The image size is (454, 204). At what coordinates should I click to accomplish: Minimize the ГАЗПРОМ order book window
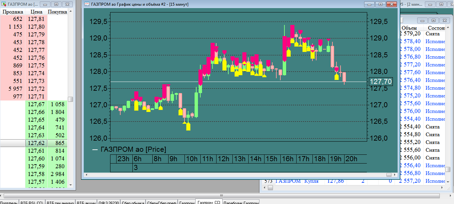pos(46,4)
